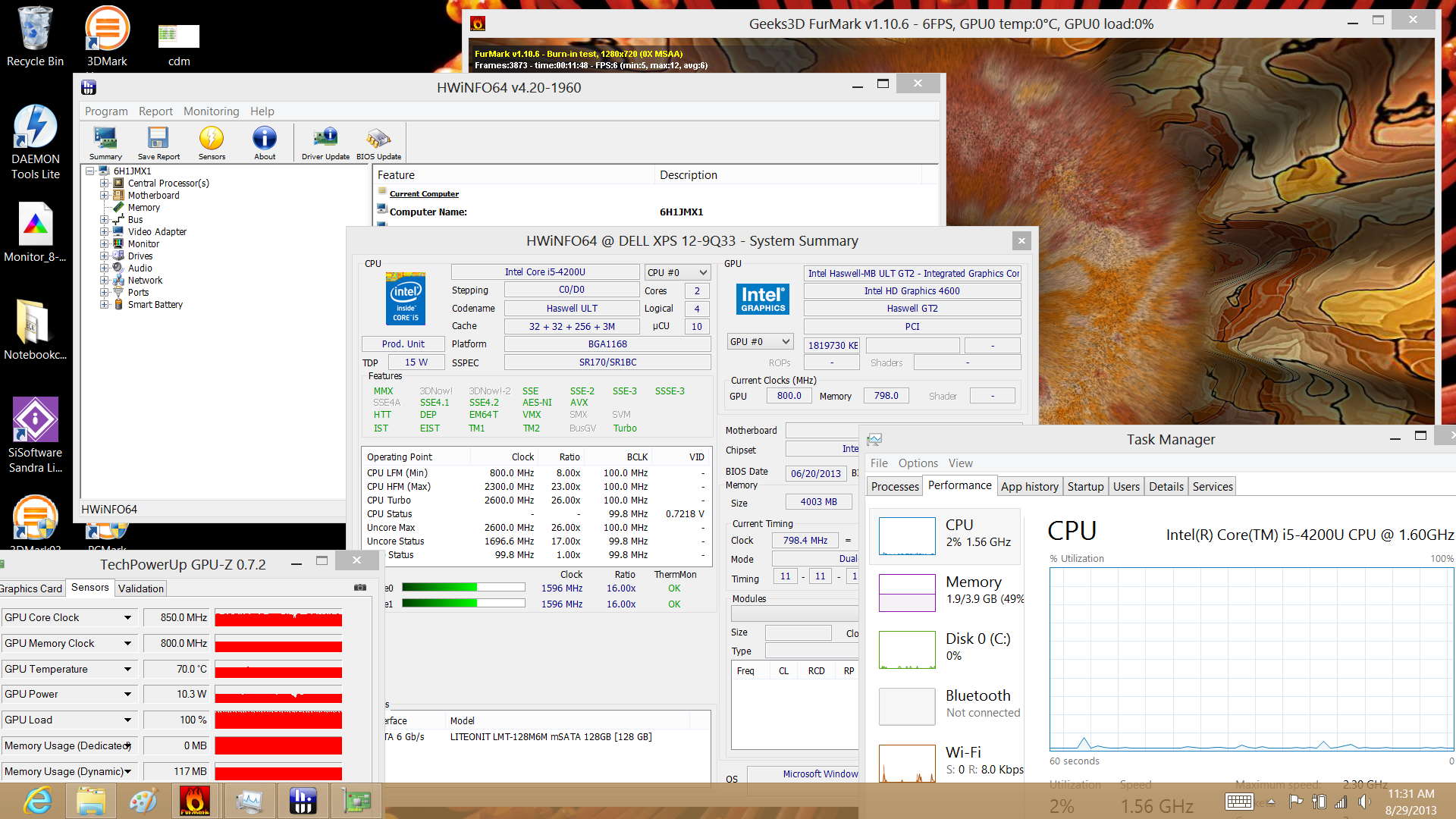The height and width of the screenshot is (819, 1456).
Task: Click the Intel Core i5 logo in System Summary
Action: 406,298
